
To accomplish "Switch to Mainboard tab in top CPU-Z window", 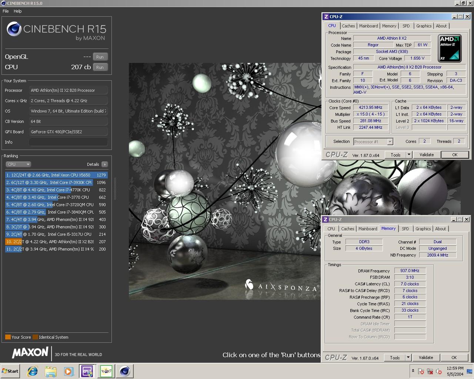I will [x=368, y=26].
